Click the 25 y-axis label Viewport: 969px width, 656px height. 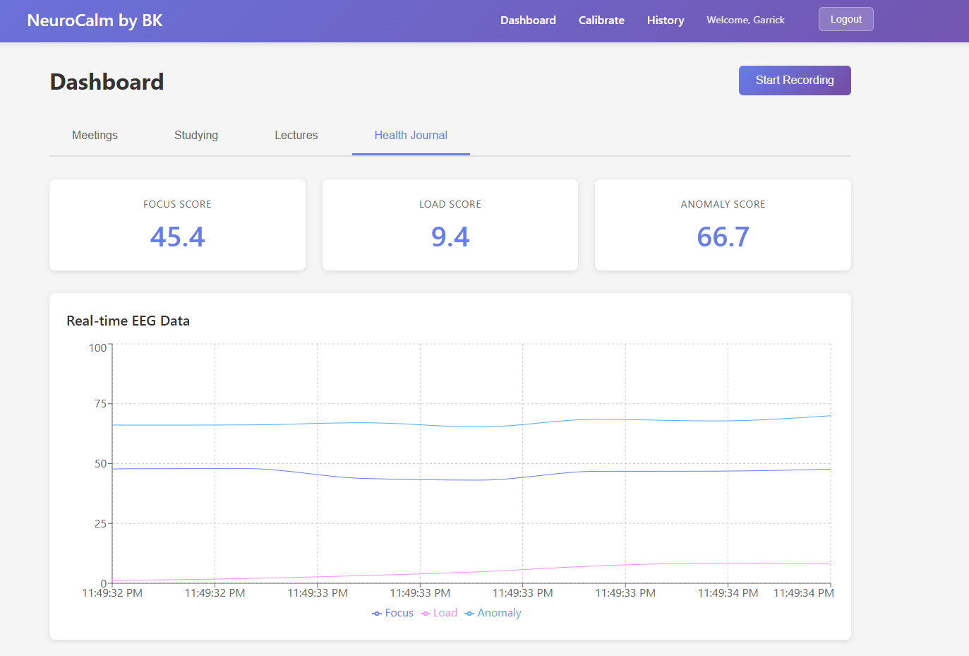coord(100,523)
